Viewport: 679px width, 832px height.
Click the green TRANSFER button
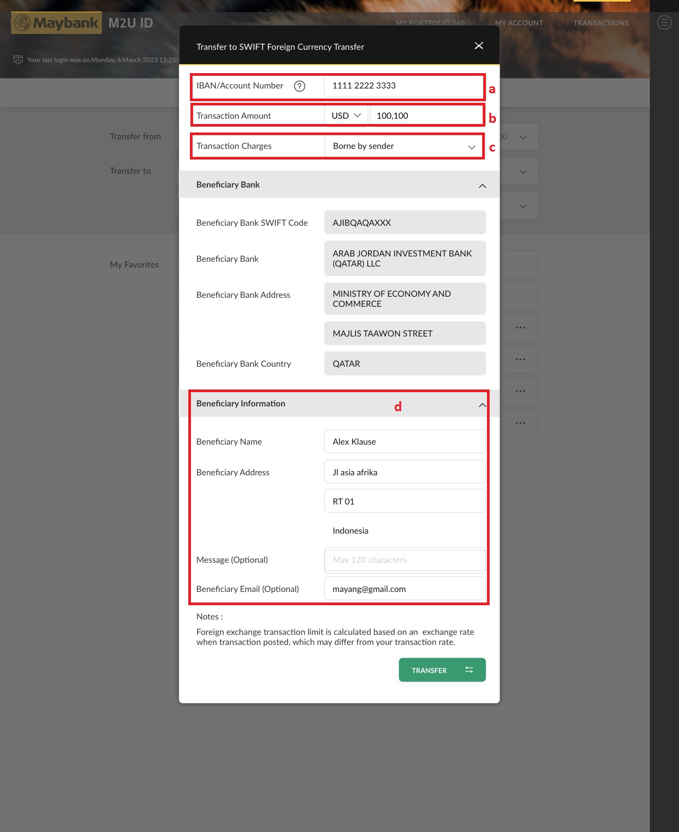point(442,670)
